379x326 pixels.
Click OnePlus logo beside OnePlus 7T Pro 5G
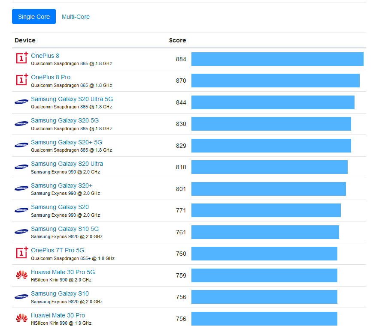pyautogui.click(x=22, y=252)
